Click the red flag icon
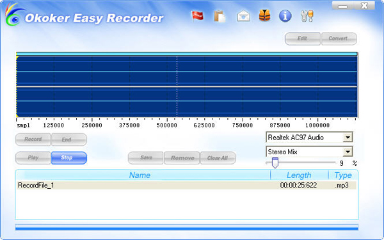 coord(197,16)
